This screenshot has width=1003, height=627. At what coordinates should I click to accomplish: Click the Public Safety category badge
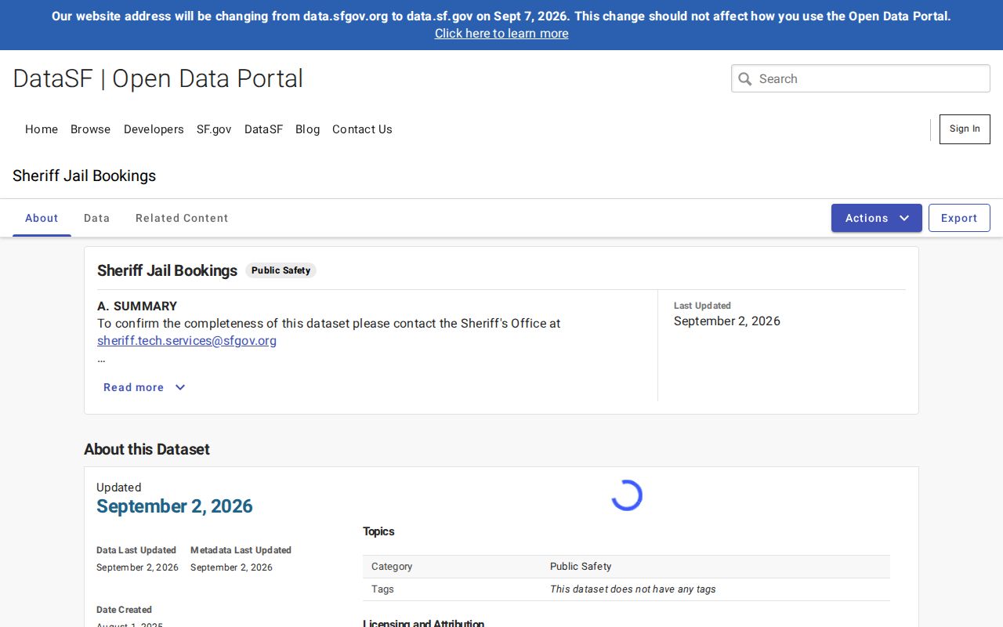point(281,270)
